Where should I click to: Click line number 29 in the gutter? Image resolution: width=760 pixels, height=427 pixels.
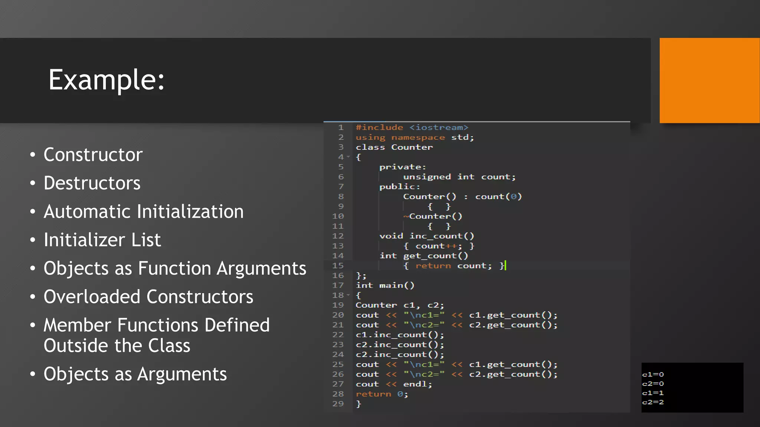click(x=338, y=404)
